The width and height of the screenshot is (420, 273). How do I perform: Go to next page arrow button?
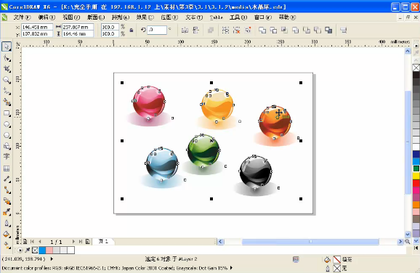point(73,242)
